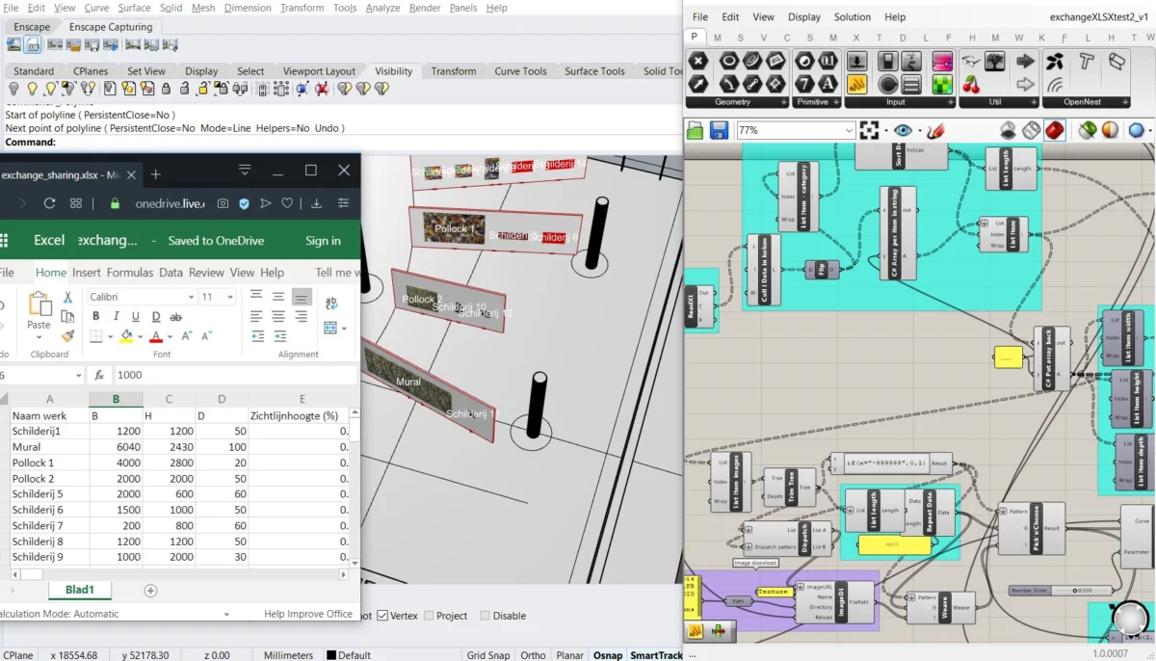Switch to Enscape Capturing toolbar tab
The image size is (1156, 661).
tap(111, 27)
